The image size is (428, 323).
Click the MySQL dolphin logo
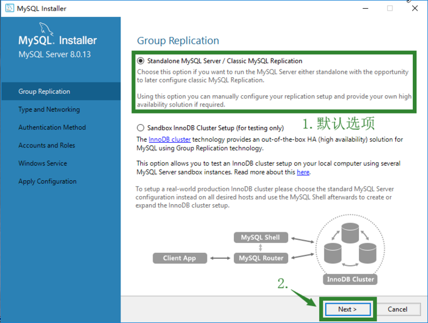(x=46, y=29)
